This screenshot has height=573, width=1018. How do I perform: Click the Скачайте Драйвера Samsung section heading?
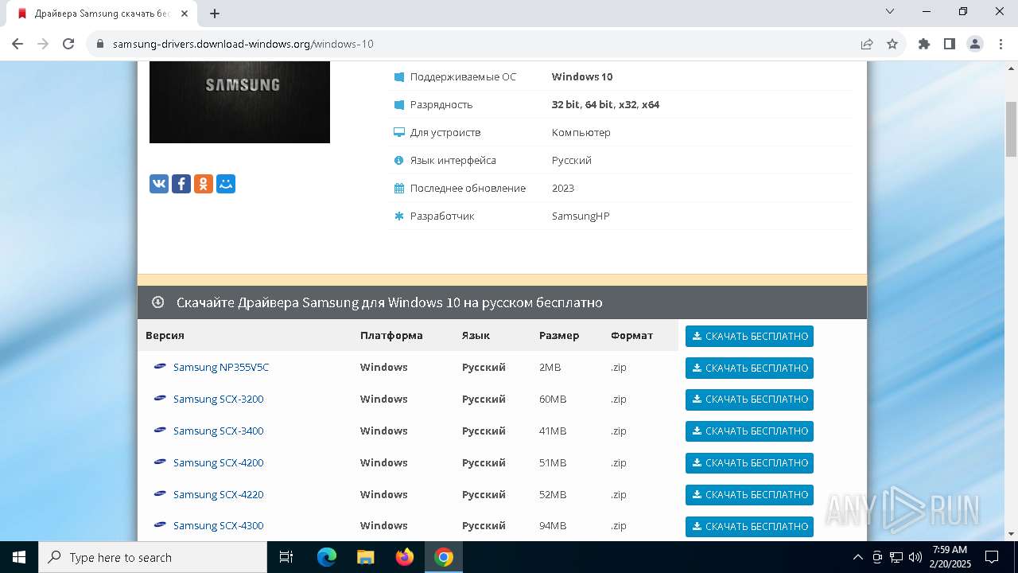(390, 302)
